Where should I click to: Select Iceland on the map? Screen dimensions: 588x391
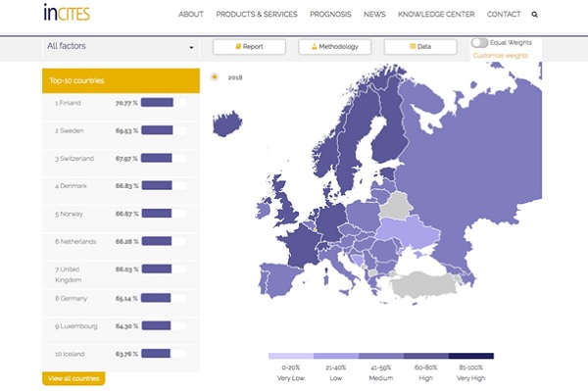point(226,123)
